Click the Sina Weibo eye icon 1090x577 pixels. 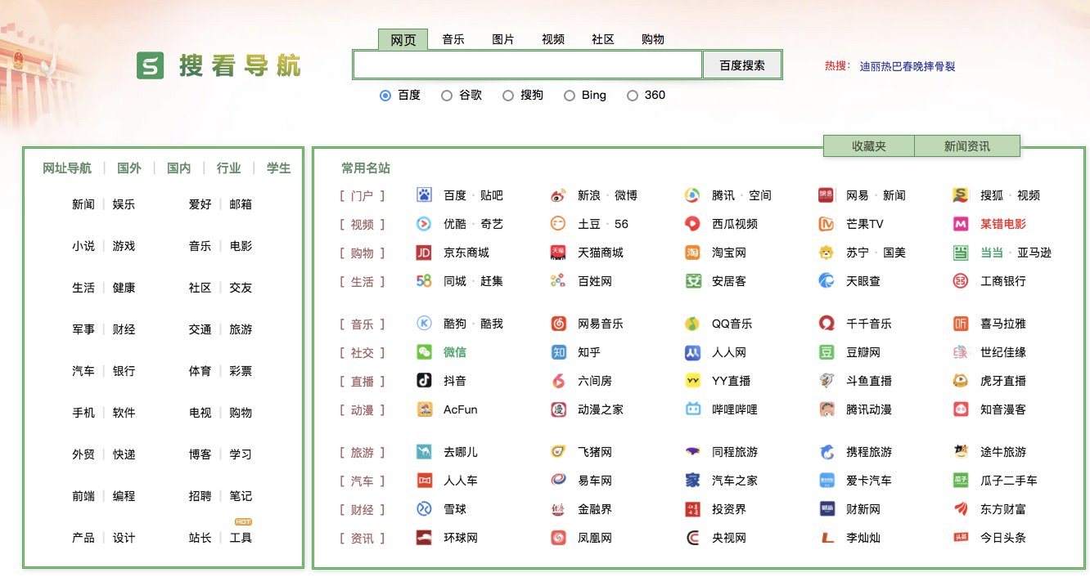pos(558,195)
